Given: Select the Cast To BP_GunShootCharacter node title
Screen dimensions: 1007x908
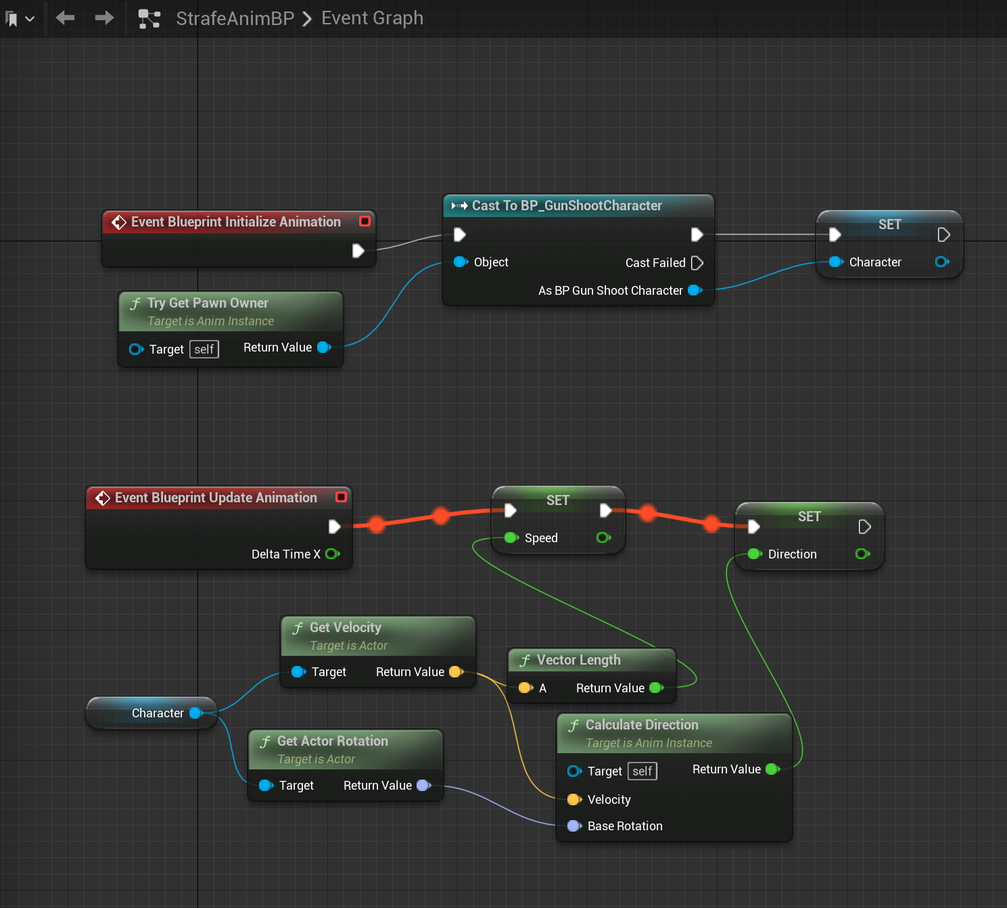Looking at the screenshot, I should click(567, 206).
